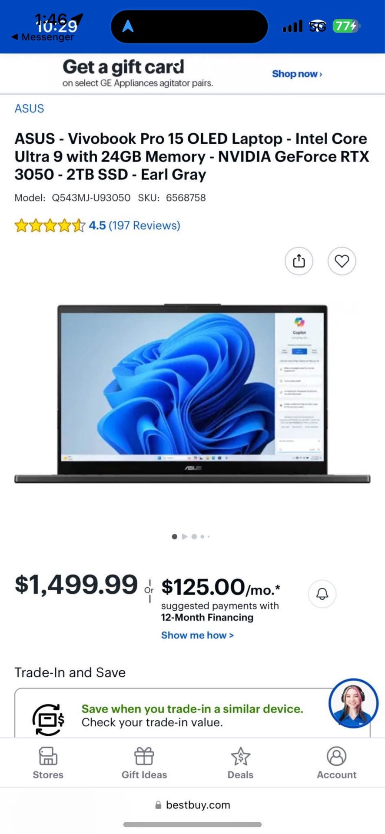Tap Show me how financing link

click(x=197, y=635)
